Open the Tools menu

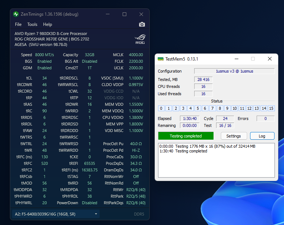point(32,24)
